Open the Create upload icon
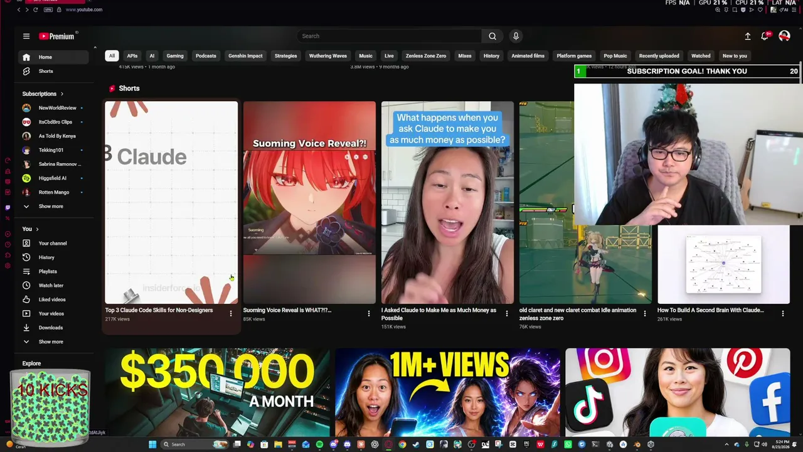This screenshot has width=803, height=452. click(748, 36)
